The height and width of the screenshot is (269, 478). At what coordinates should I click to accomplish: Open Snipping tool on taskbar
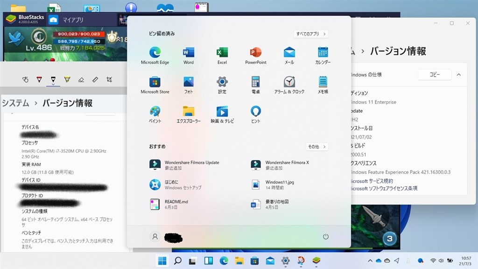pyautogui.click(x=301, y=261)
